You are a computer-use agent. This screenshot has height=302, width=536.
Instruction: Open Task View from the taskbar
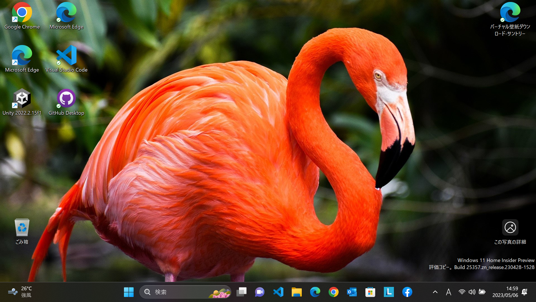[241, 292]
